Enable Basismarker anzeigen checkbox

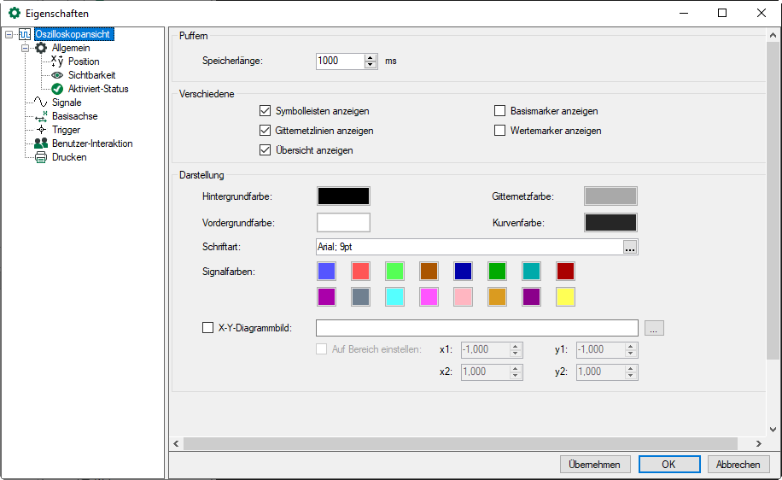[x=500, y=111]
